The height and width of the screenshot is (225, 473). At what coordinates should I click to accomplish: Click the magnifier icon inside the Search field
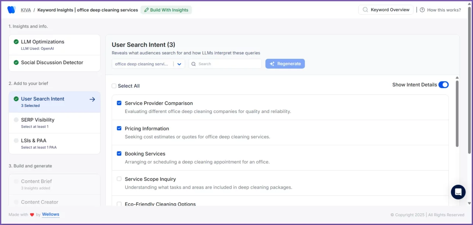click(194, 64)
